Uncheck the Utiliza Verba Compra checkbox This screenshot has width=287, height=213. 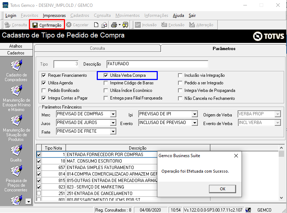point(106,75)
